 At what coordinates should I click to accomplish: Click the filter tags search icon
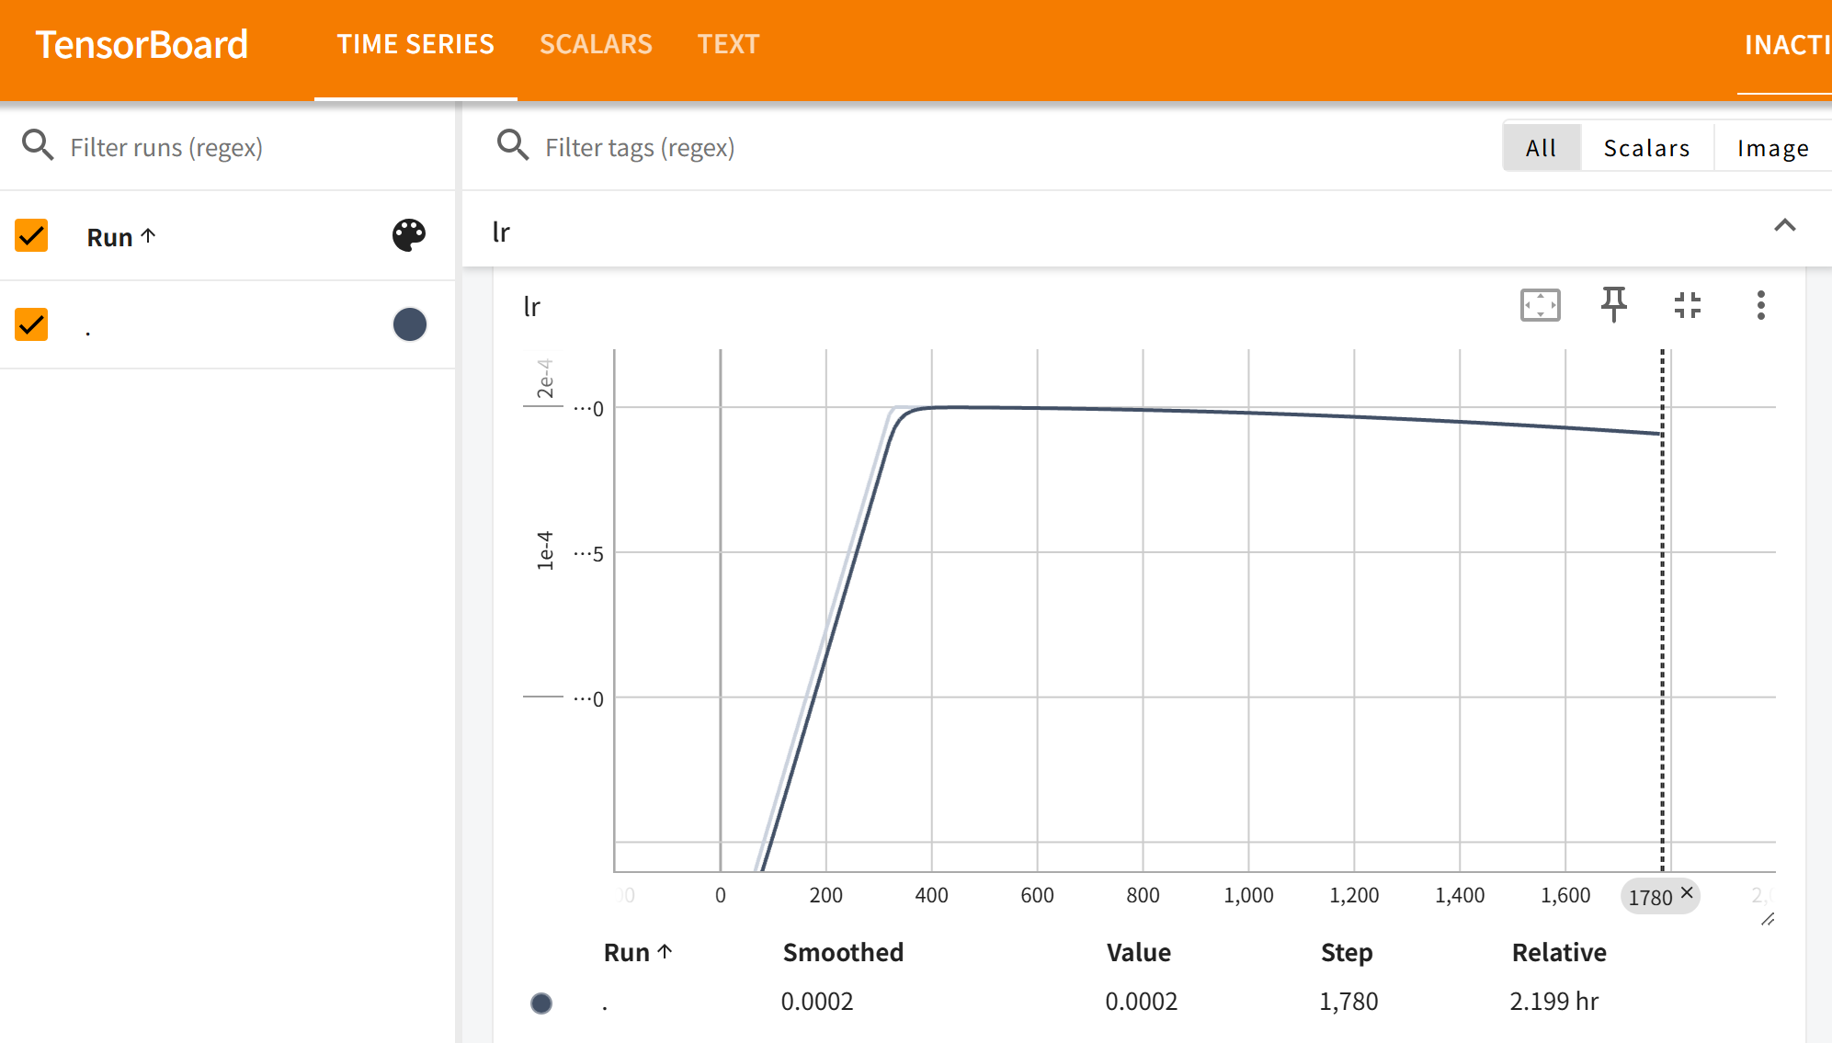[512, 146]
